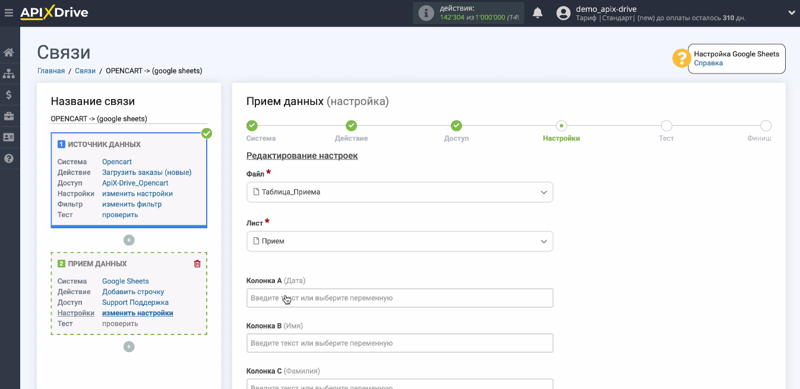Expand the account menu chevron
Viewport: 800px width, 389px height.
(791, 12)
